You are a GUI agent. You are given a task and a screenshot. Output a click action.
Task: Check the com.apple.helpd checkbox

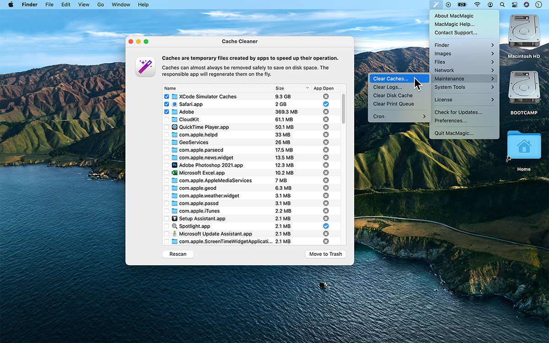click(x=167, y=135)
